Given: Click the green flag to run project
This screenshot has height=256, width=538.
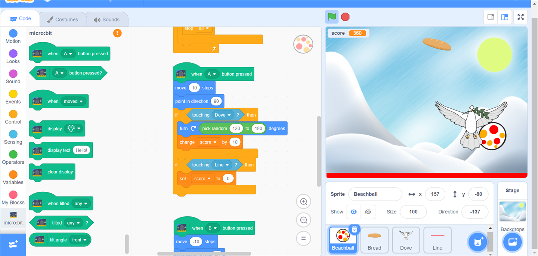Looking at the screenshot, I should click(x=332, y=17).
